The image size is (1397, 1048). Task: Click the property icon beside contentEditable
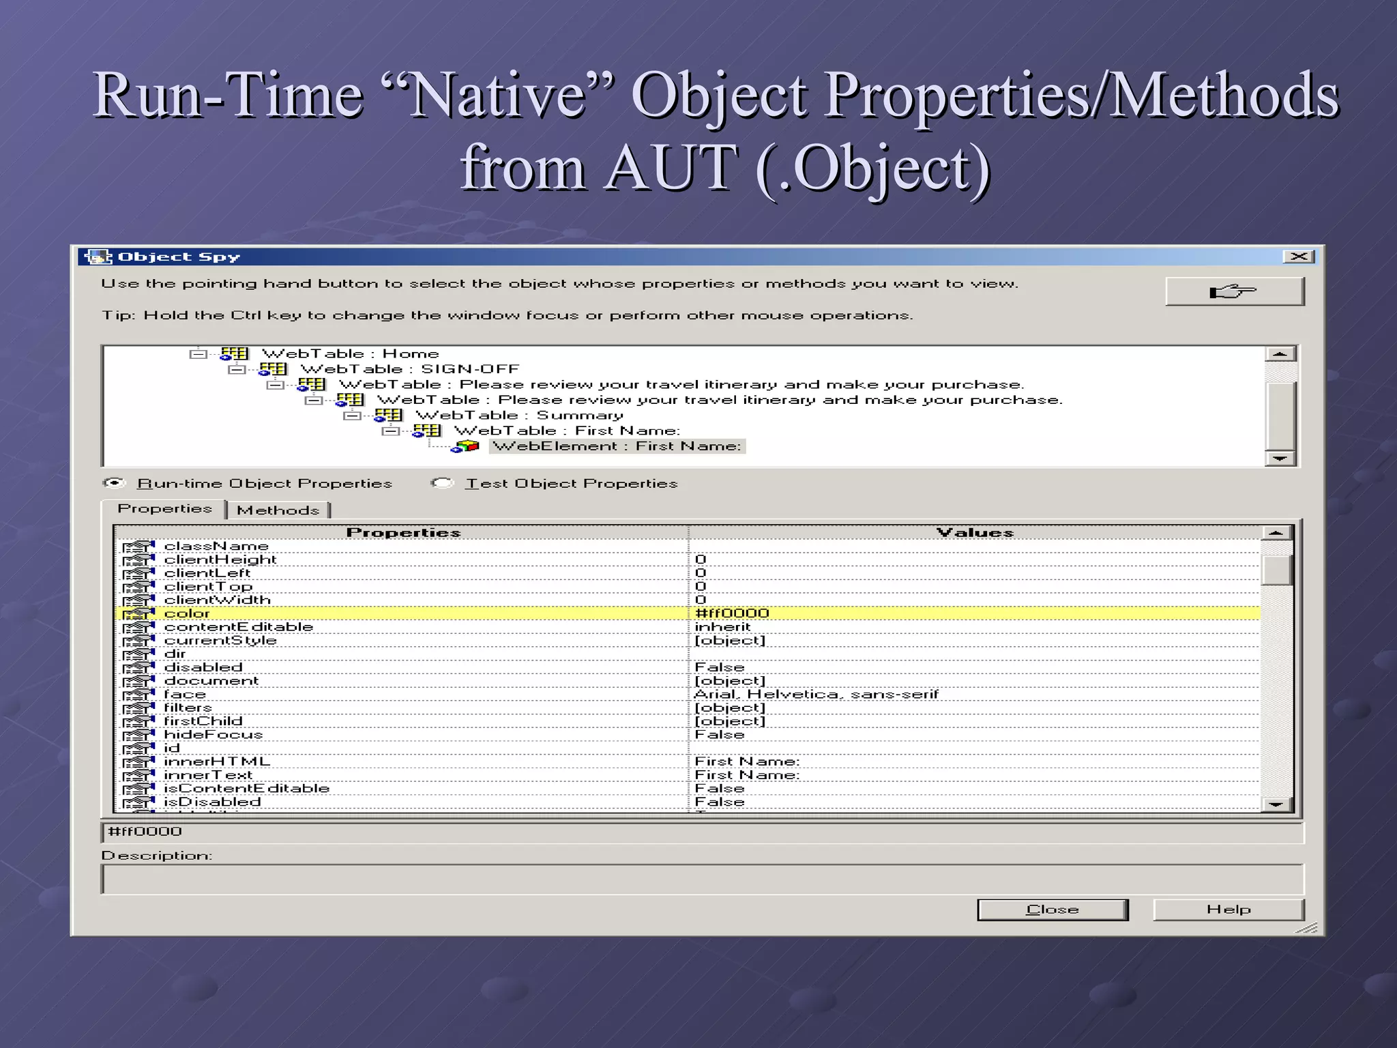coord(138,627)
